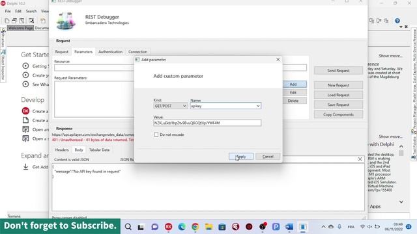
Task: Click the Welcome Page scrollbar thumb
Action: [401, 153]
